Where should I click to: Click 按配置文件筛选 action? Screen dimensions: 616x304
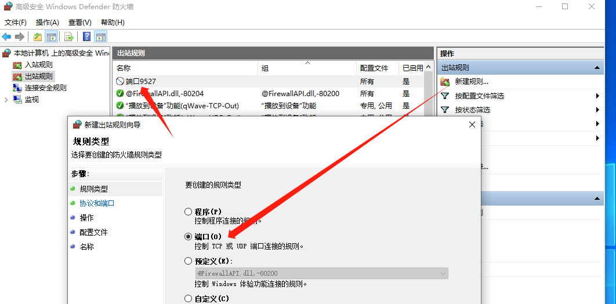coord(479,96)
